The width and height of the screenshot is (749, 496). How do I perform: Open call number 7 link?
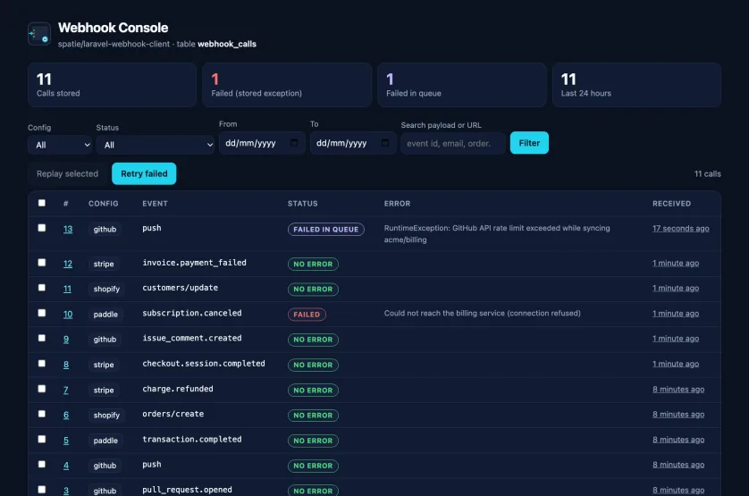coord(66,390)
